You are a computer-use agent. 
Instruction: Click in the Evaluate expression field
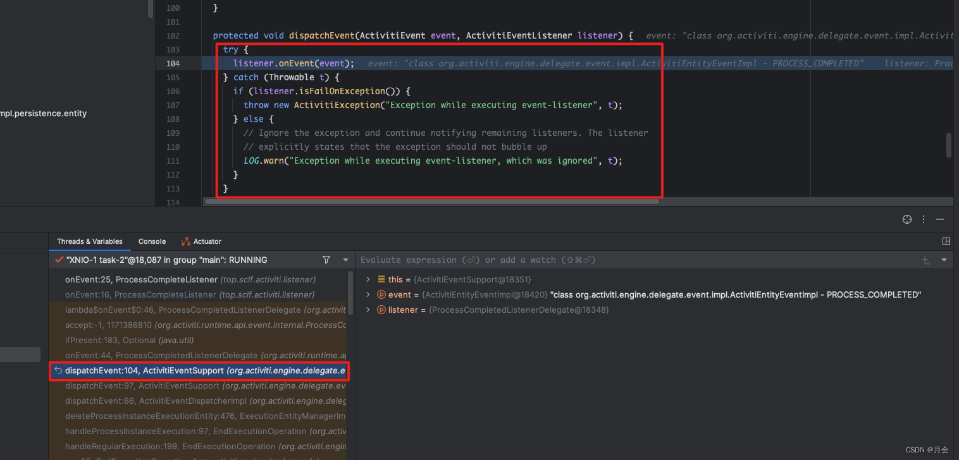(x=633, y=260)
